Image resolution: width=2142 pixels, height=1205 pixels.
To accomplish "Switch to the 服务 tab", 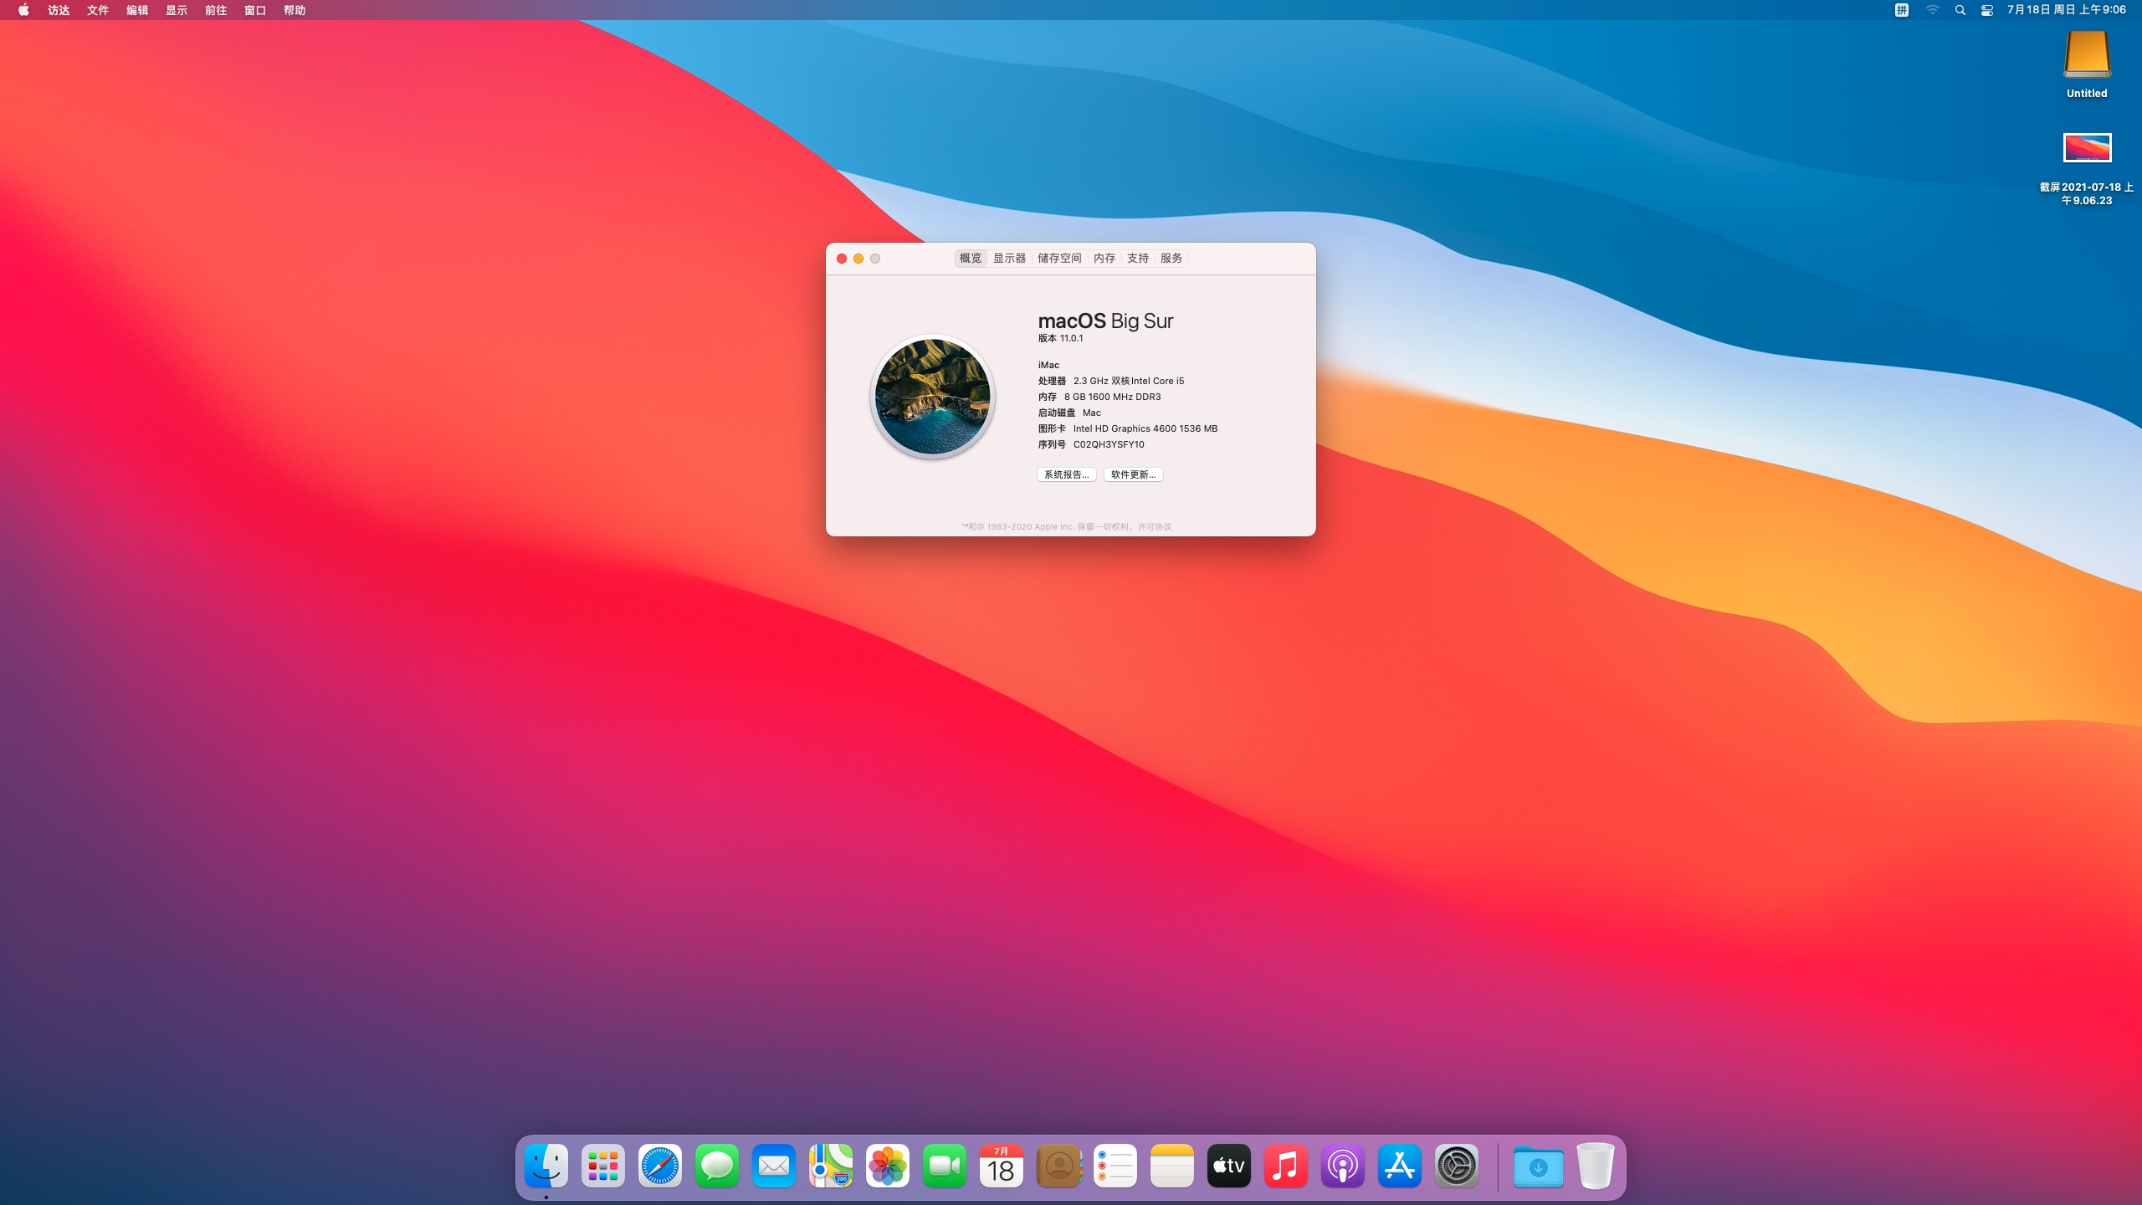I will tap(1171, 259).
